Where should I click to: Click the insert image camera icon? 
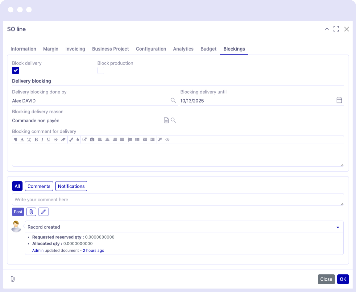pos(92,140)
